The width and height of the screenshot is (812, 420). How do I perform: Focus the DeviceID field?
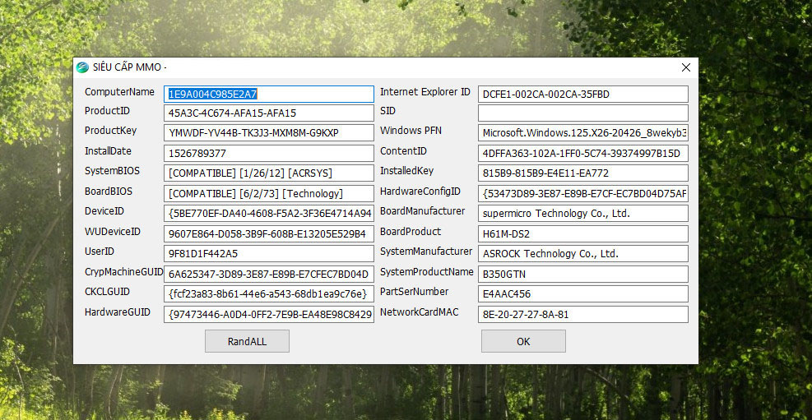click(x=269, y=213)
